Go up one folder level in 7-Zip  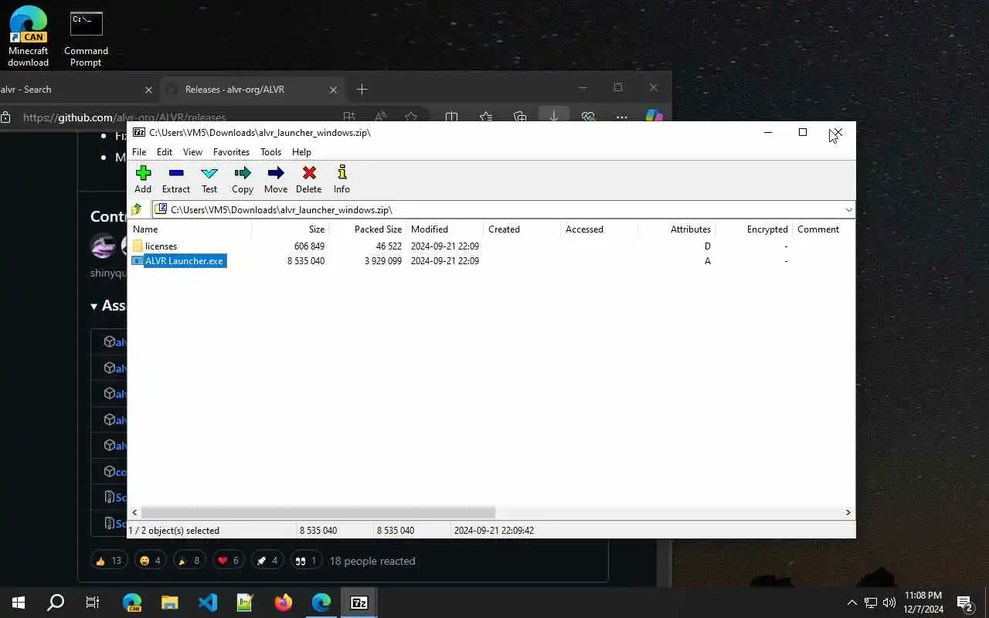[138, 209]
